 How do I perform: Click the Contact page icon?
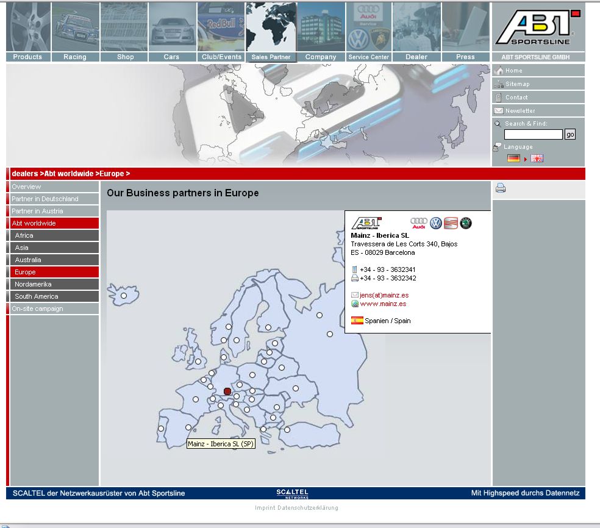coord(498,98)
